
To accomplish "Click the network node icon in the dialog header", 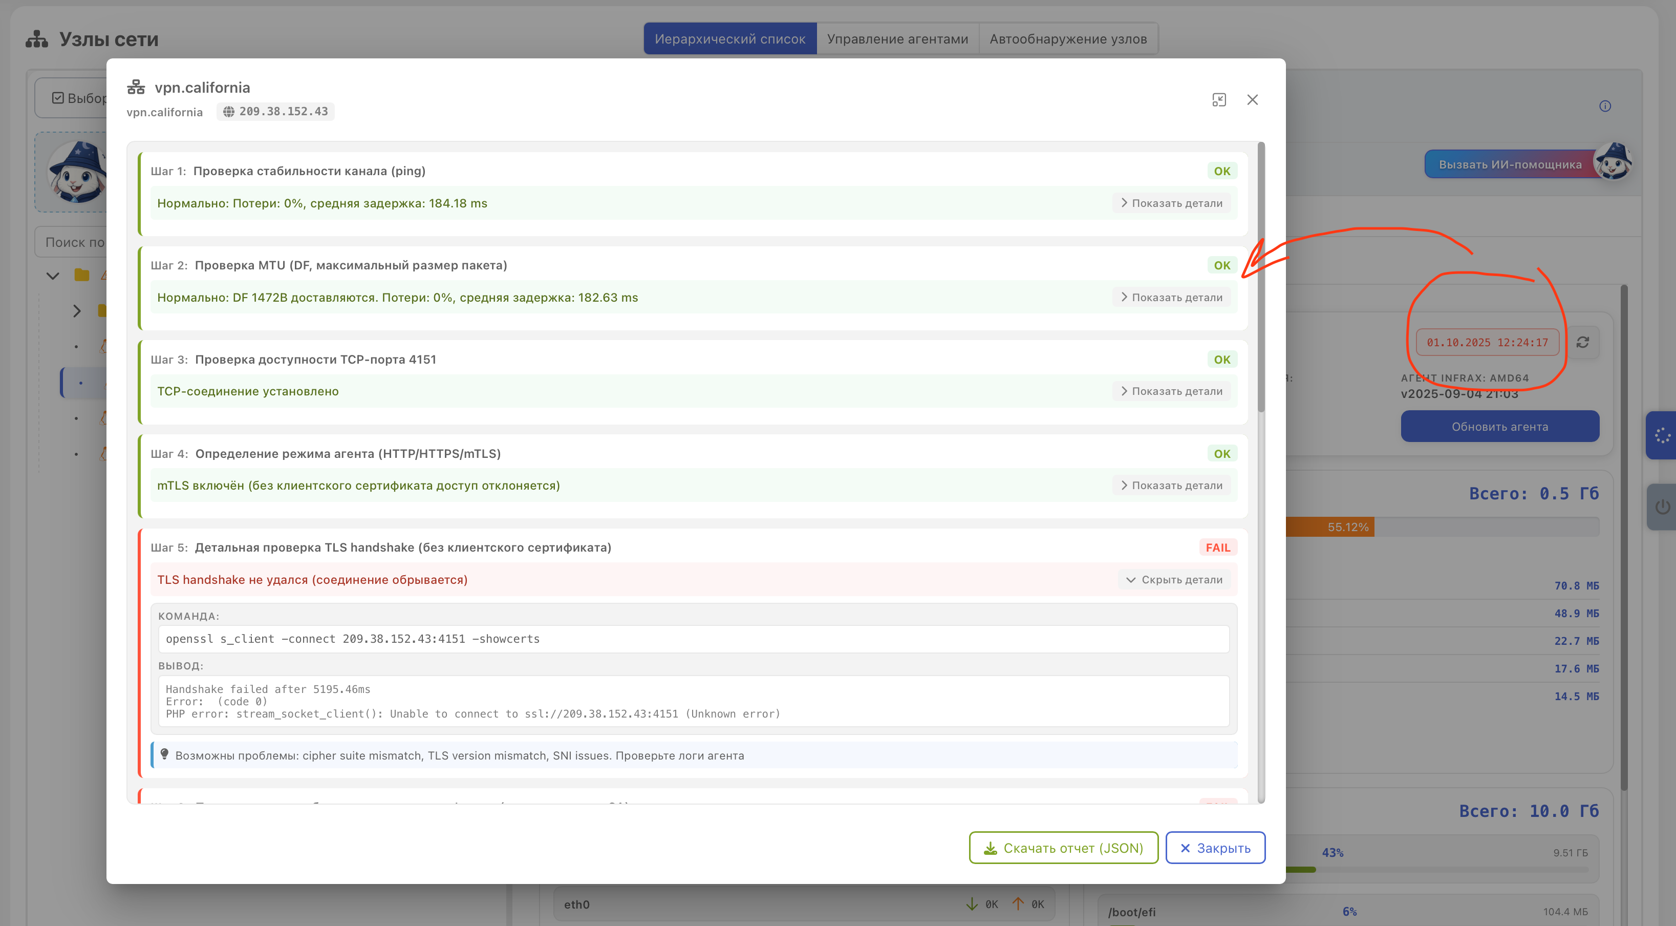I will point(136,87).
